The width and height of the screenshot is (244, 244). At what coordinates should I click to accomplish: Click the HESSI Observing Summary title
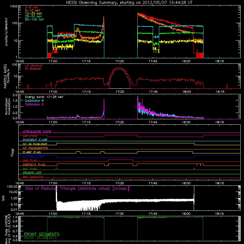click(129, 2)
